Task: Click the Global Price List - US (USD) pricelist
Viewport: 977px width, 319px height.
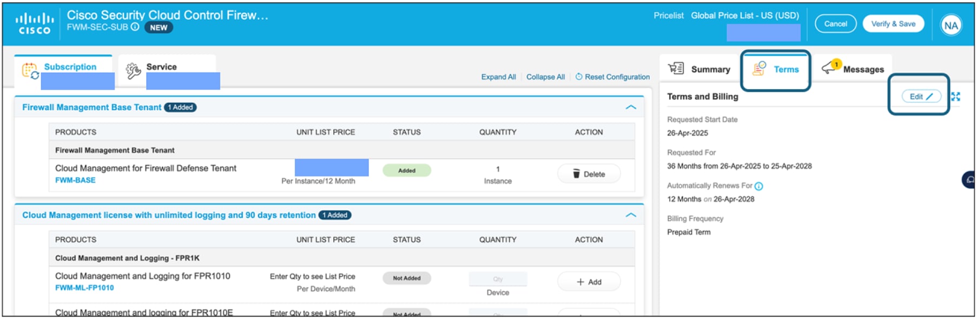Action: point(744,16)
